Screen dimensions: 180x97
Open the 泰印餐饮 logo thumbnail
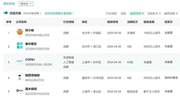click(x=20, y=45)
